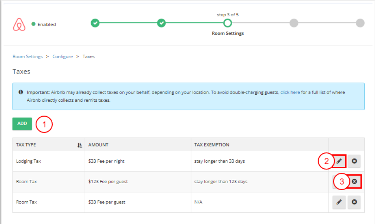Click the AMOUNT column header

(98, 145)
